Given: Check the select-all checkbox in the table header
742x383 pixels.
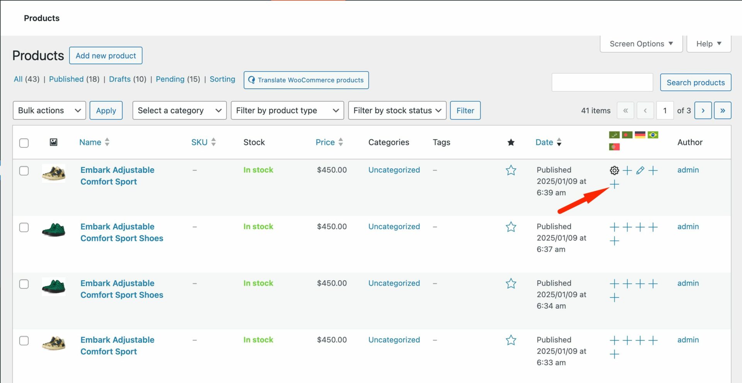Looking at the screenshot, I should coord(24,143).
